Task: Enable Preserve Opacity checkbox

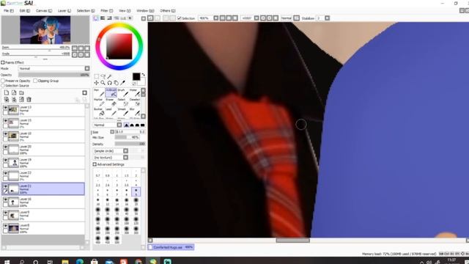Action: tap(3, 81)
